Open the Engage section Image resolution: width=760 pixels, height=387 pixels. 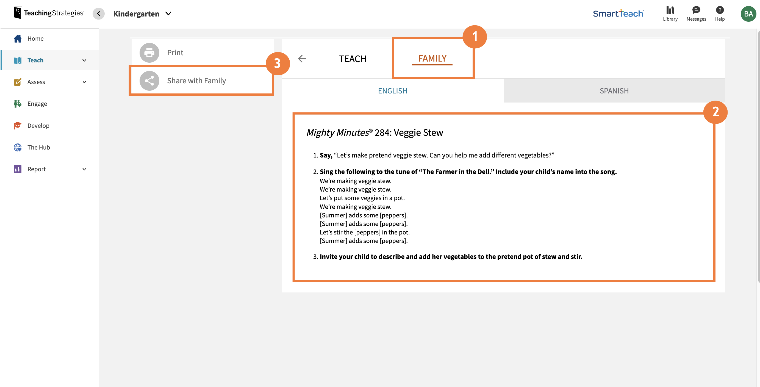click(37, 104)
